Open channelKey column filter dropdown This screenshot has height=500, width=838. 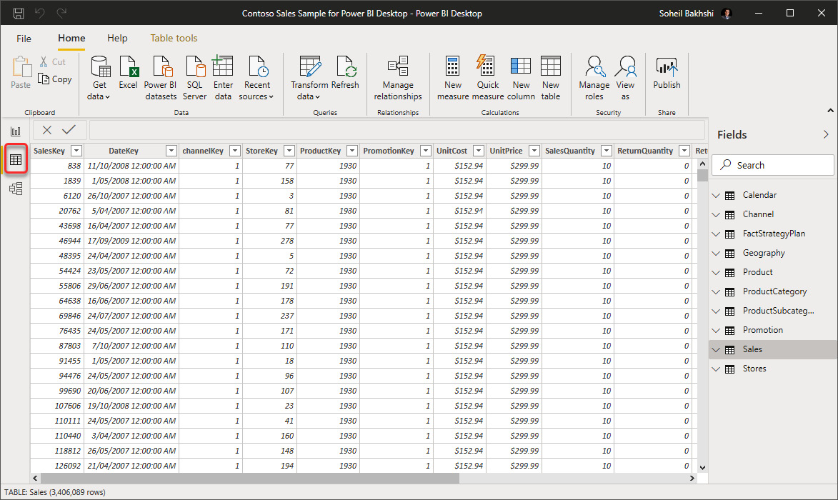point(234,151)
